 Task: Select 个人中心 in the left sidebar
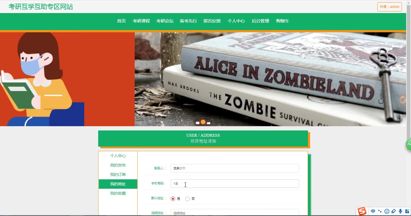118,156
